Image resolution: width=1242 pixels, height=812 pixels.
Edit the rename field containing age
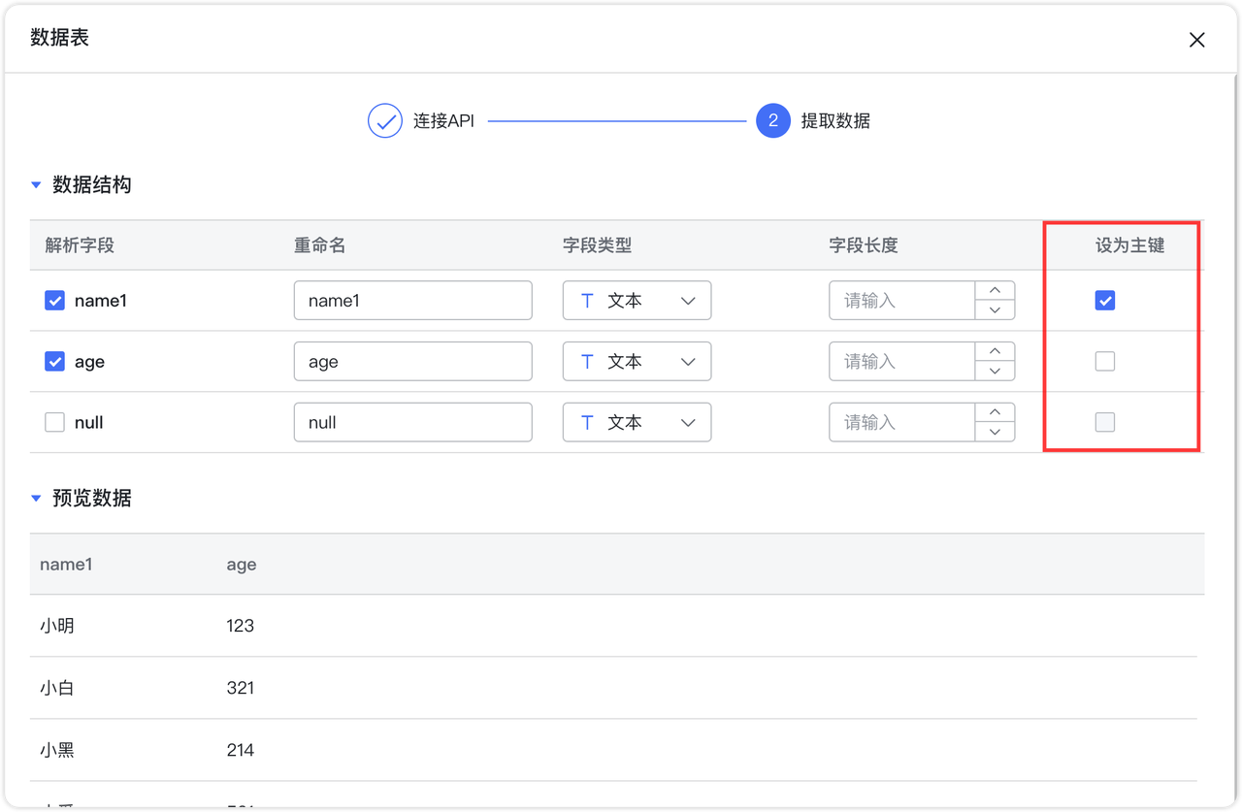click(413, 362)
